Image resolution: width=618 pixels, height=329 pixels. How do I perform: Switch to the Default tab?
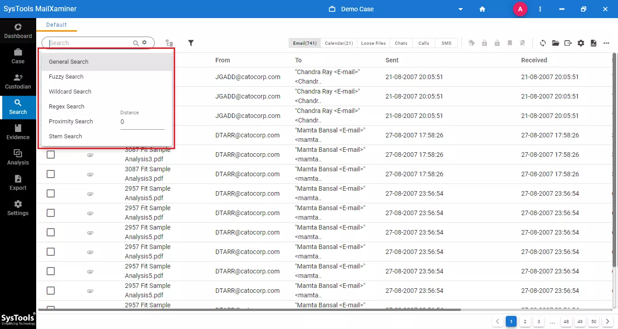point(57,25)
